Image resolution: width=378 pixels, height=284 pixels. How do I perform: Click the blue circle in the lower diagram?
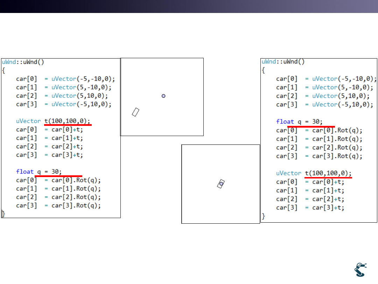point(221,184)
